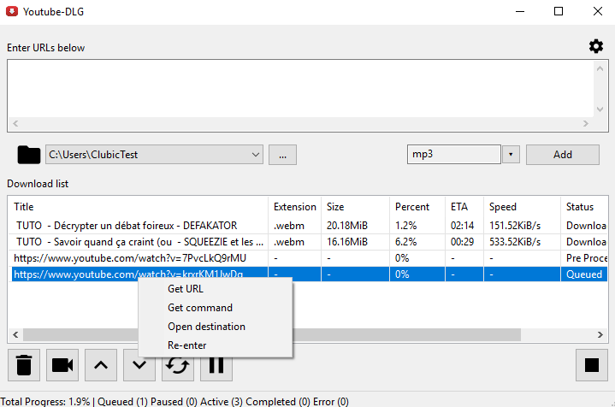The height and width of the screenshot is (407, 615).
Task: Select 'Re-enter' in context menu
Action: [x=186, y=345]
